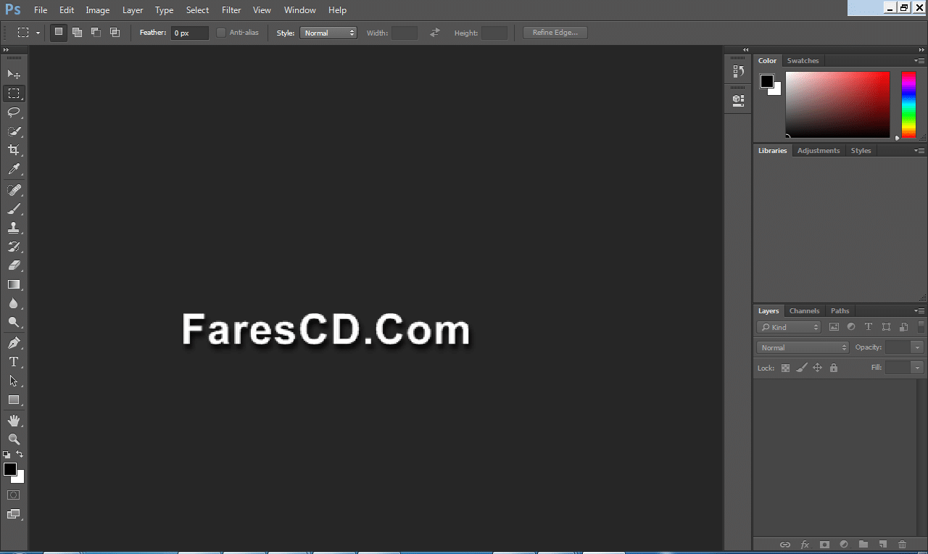Toggle lock all
This screenshot has height=554, width=928.
(834, 368)
